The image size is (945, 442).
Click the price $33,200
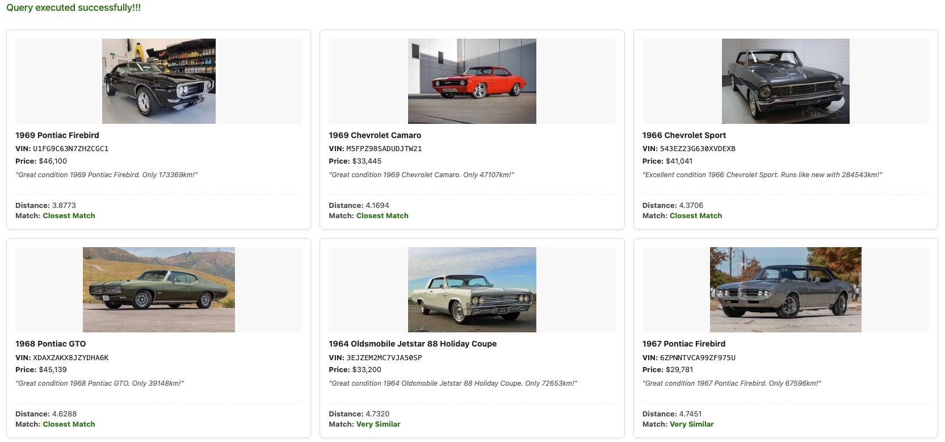(367, 370)
